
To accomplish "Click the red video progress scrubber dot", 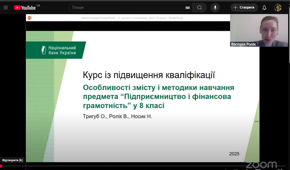I will (x=1, y=166).
